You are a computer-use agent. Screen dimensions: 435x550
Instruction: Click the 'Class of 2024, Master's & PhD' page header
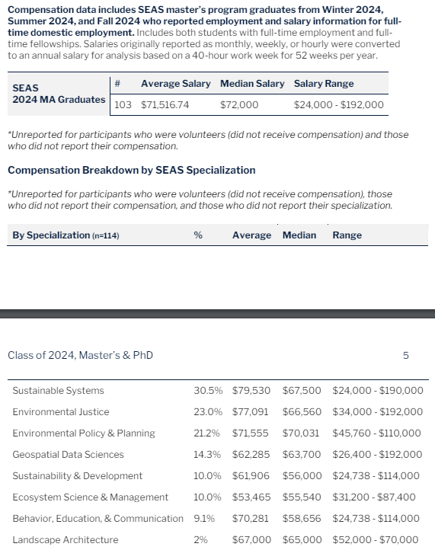(80, 355)
